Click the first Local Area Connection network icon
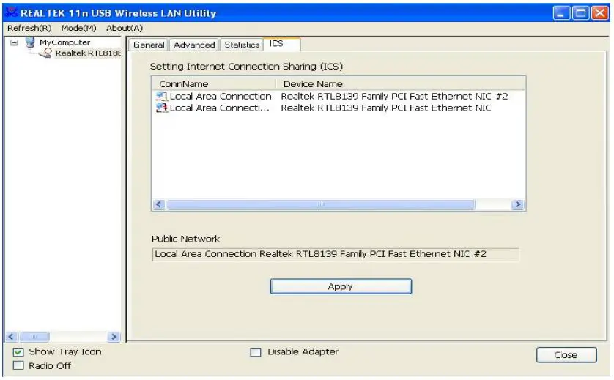 tap(162, 96)
